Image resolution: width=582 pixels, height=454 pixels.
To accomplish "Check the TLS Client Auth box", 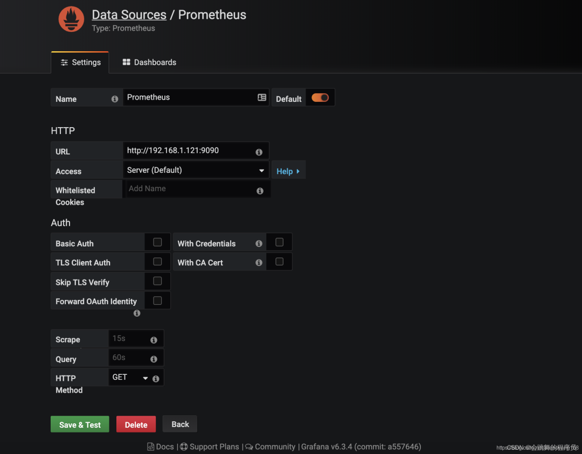I will (x=157, y=262).
